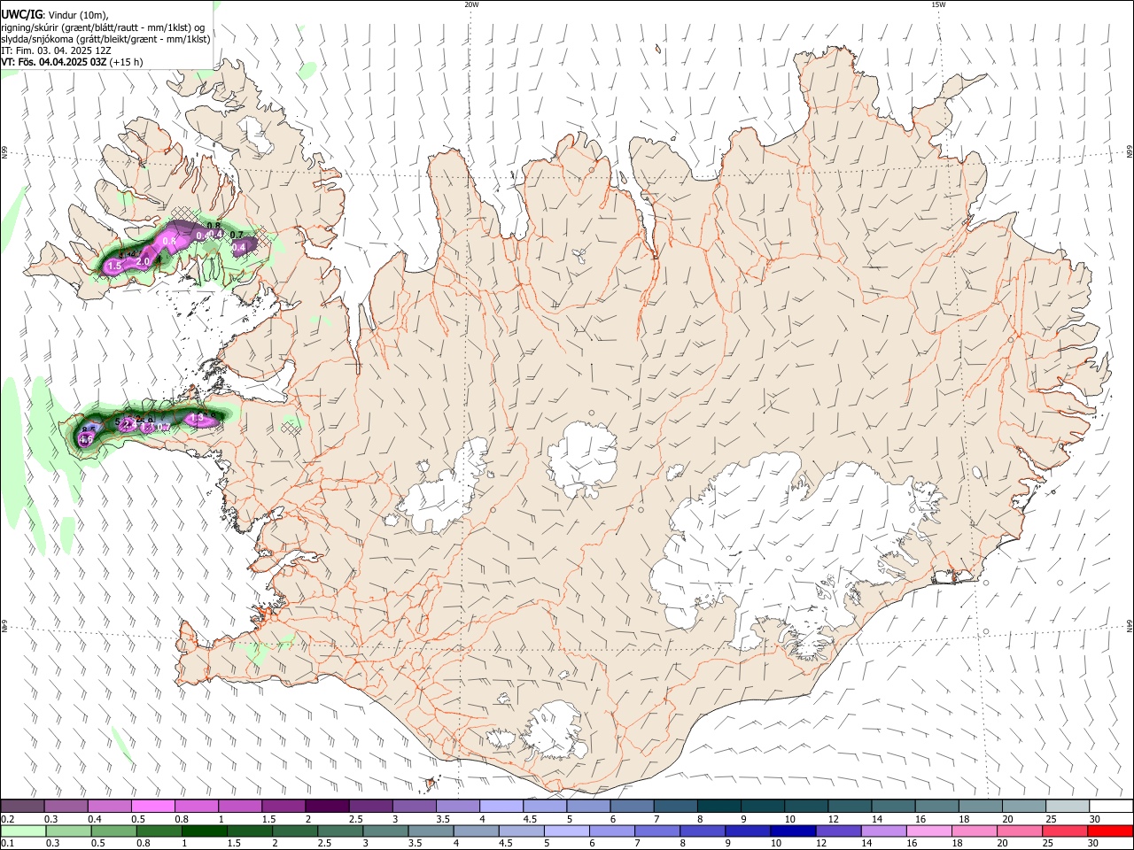Click the '0.1' label in lower legend row
Viewport: 1134px width, 850px height.
point(7,843)
